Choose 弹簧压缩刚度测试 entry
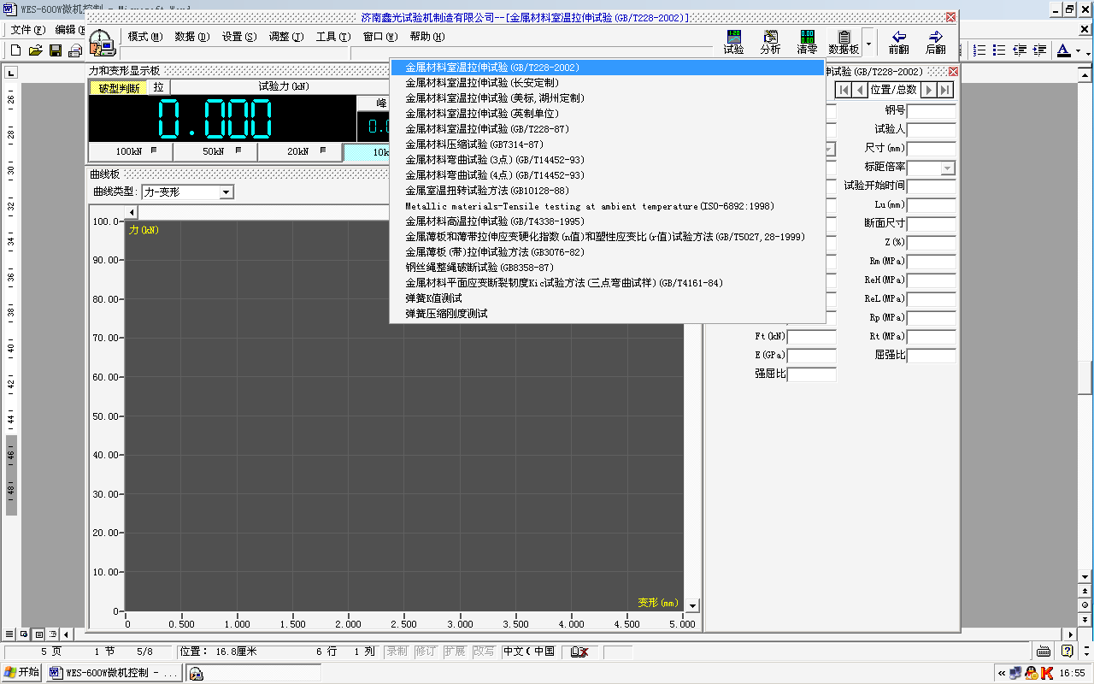Screen dimensions: 1094x684 click(607, 314)
